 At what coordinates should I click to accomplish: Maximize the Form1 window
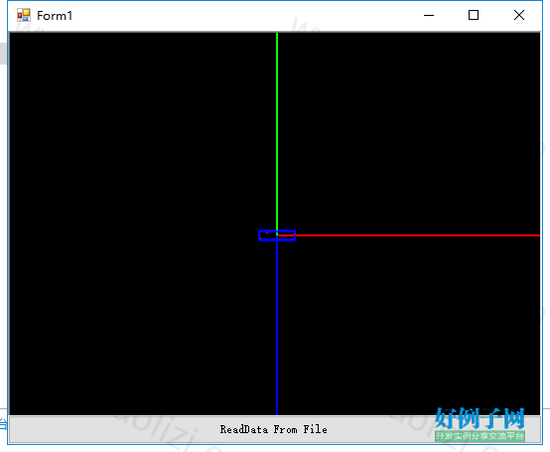474,16
